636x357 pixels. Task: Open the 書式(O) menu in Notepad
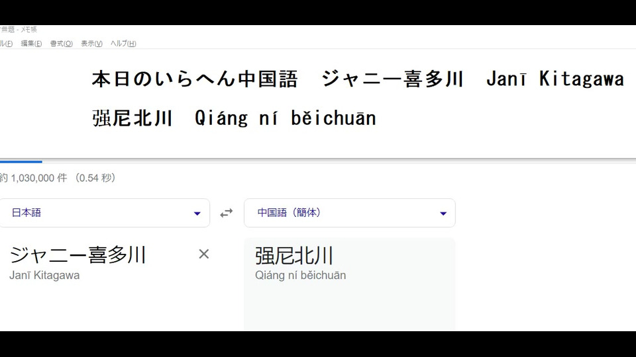tap(61, 44)
